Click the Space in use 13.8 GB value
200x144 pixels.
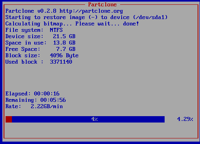coord(64,43)
